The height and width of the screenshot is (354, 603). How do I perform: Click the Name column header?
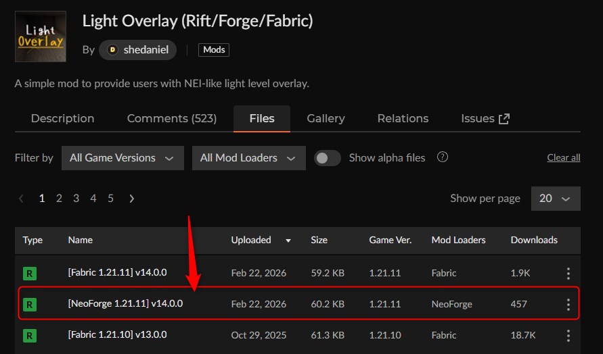[81, 240]
